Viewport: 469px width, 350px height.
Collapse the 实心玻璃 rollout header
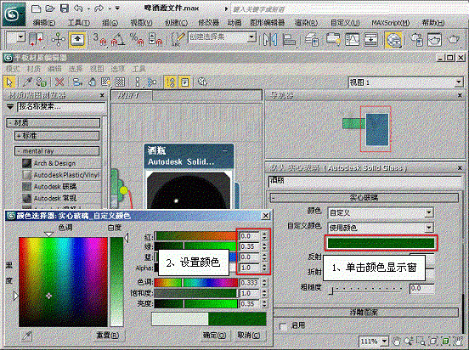pyautogui.click(x=364, y=198)
